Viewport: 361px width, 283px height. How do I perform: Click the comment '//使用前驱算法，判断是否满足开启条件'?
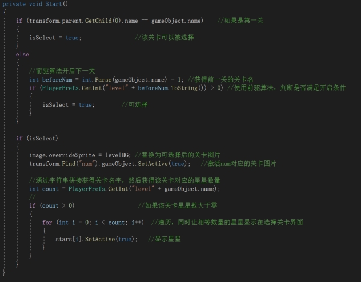point(286,88)
